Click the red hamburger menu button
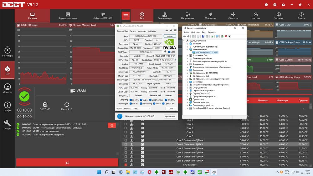The width and height of the screenshot is (313, 176). click(x=126, y=16)
